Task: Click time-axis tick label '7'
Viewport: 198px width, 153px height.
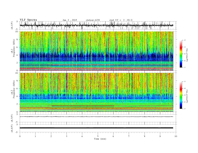Action: 129,136
